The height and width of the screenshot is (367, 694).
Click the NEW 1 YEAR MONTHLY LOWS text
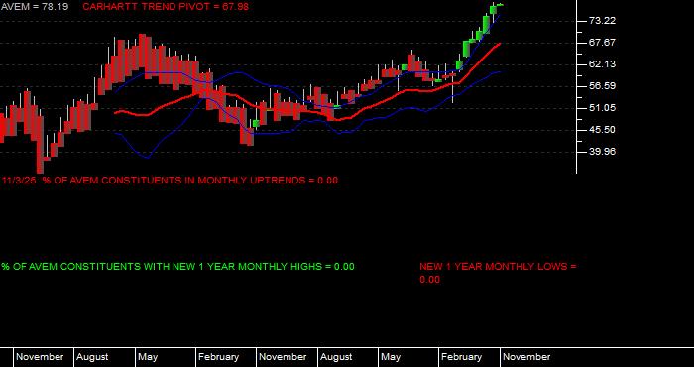(x=498, y=273)
